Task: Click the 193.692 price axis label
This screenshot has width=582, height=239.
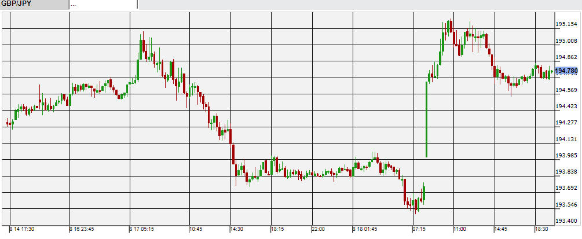Action: click(x=566, y=188)
